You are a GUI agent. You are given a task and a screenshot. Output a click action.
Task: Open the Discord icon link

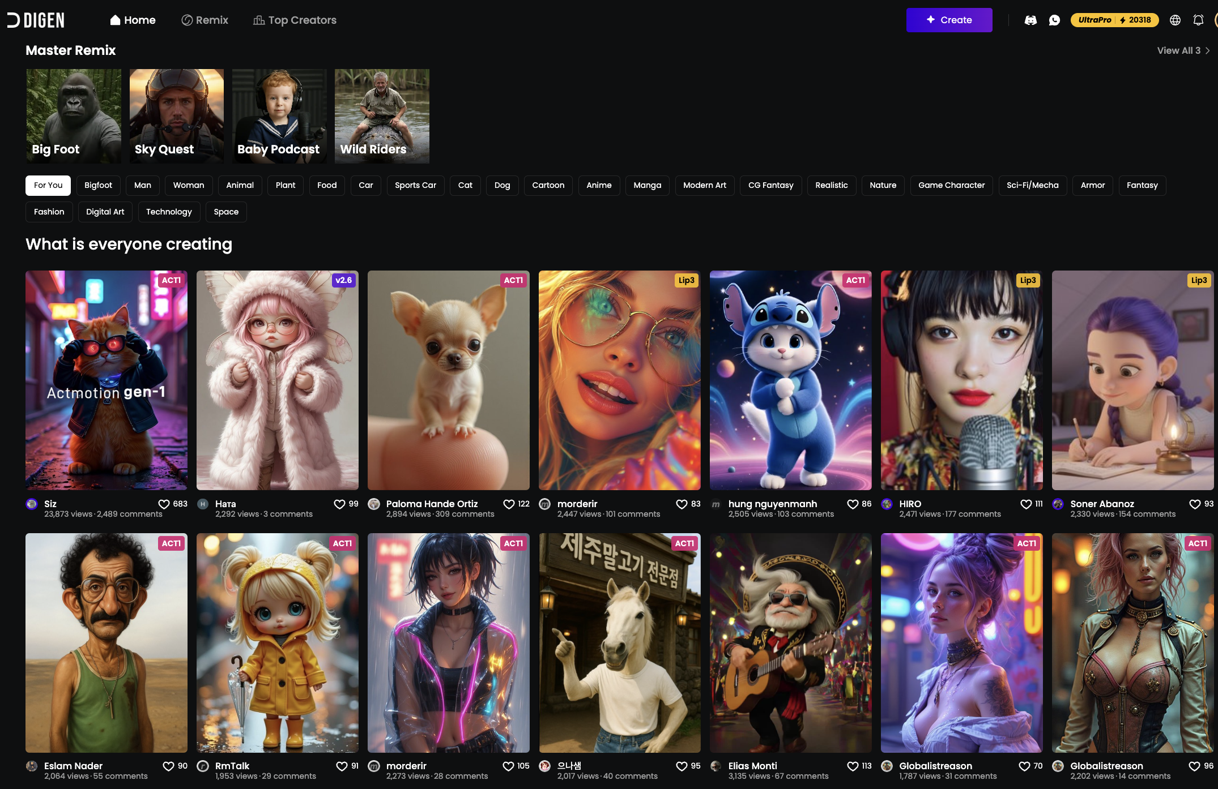click(x=1030, y=20)
